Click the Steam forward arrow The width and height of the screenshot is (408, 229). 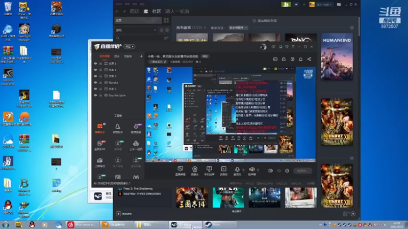point(124,11)
